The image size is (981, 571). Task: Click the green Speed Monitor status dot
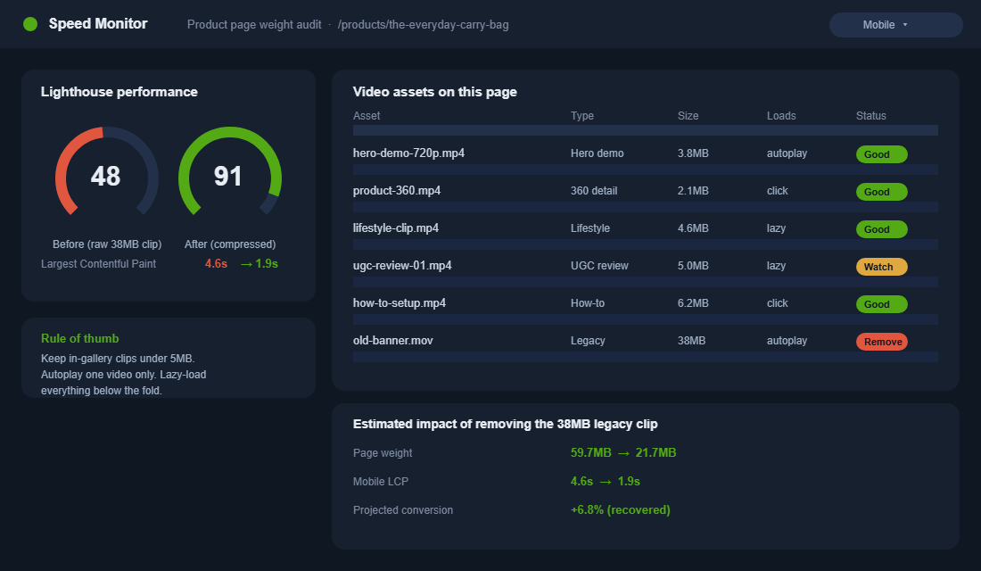[x=30, y=24]
